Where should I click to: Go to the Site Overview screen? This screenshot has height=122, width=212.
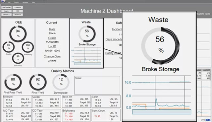[7, 7]
